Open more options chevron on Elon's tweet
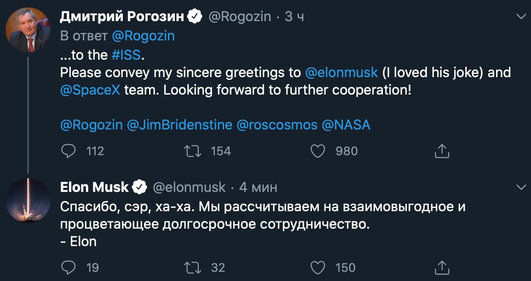 [521, 187]
